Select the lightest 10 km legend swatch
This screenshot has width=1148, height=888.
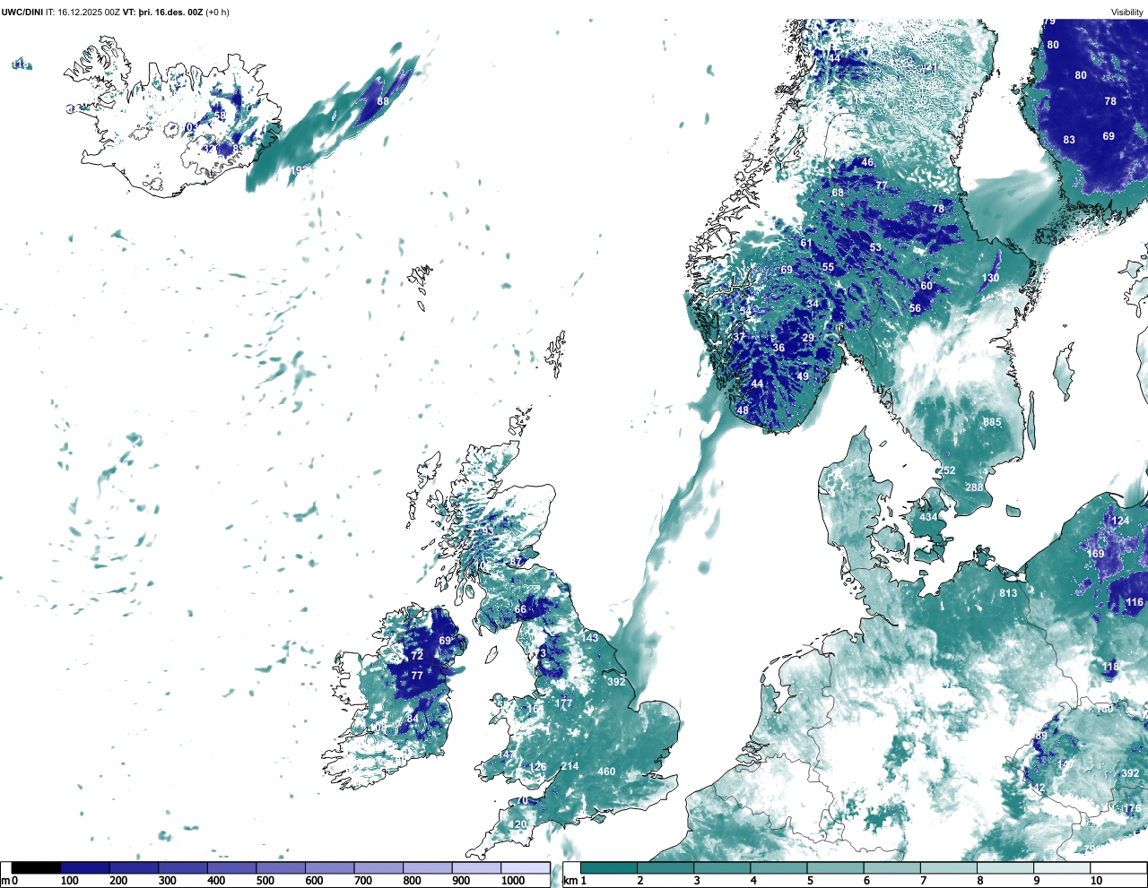1119,868
